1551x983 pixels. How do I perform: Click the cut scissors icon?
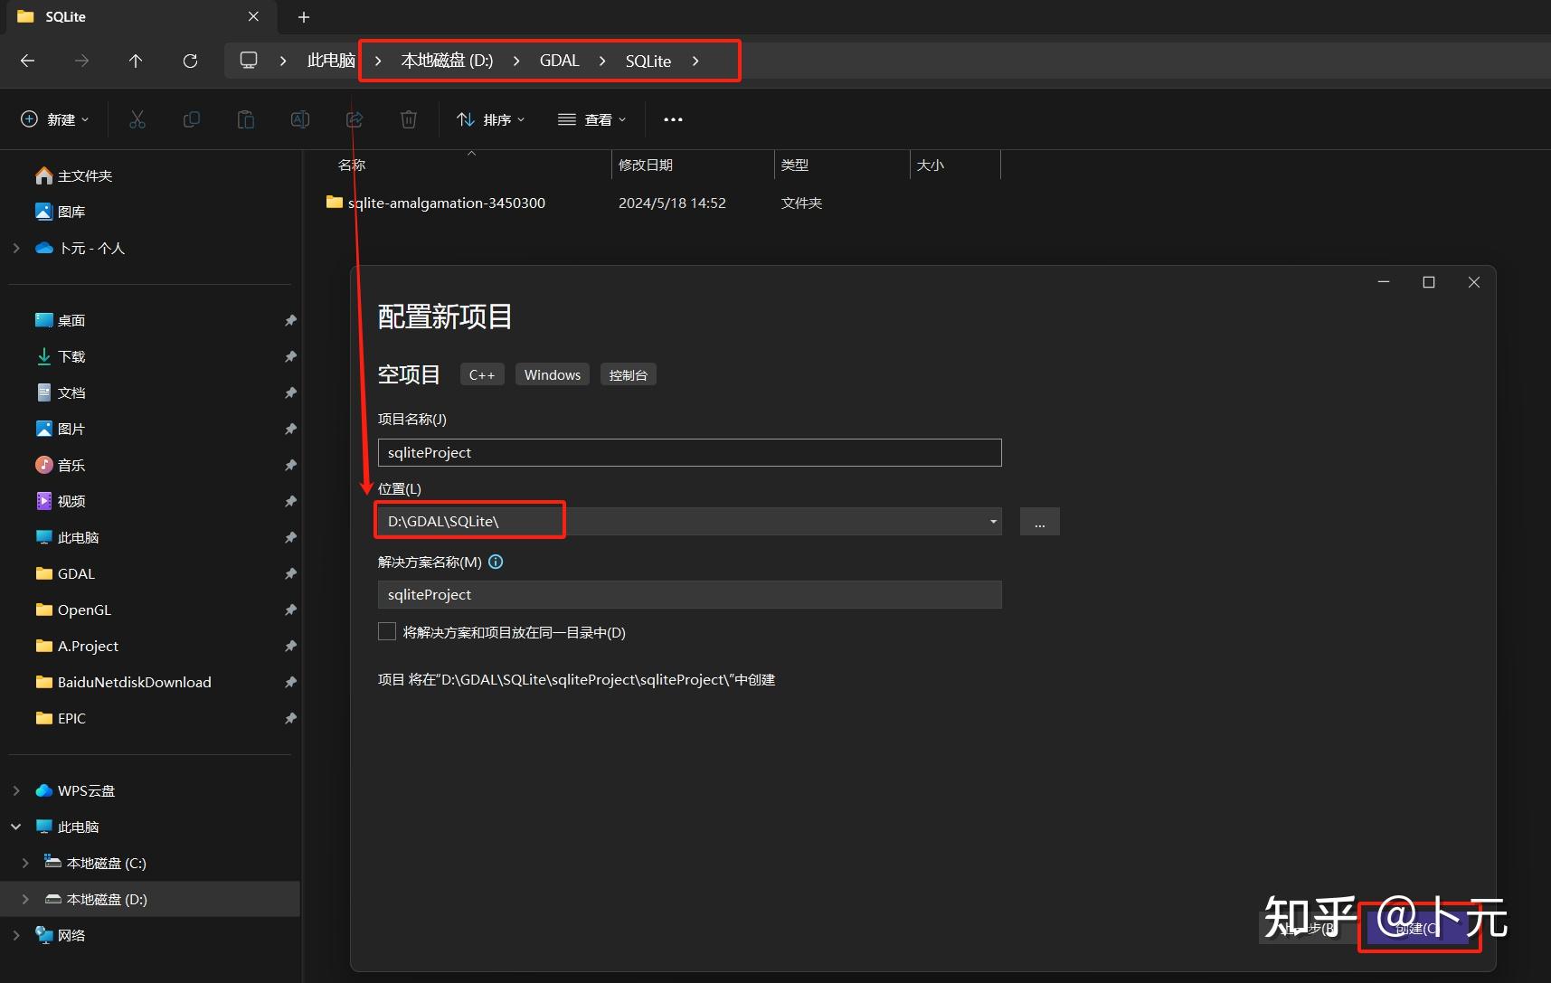(137, 119)
